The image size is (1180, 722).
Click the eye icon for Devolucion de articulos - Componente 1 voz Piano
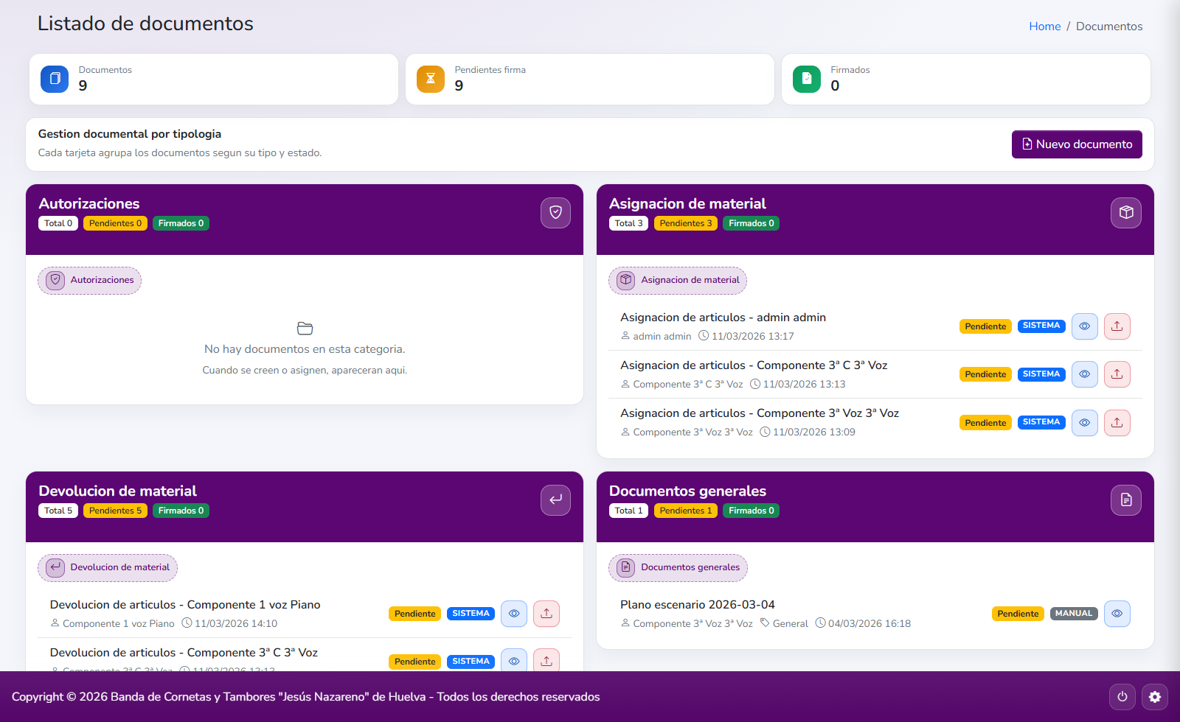(x=514, y=613)
